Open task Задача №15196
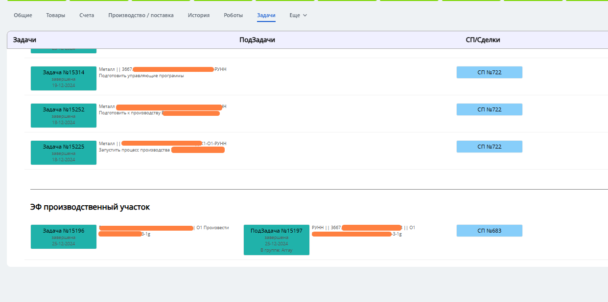 (64, 237)
